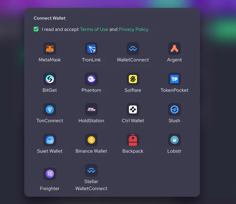Click the BitGet label text
This screenshot has height=204, width=236.
click(x=50, y=90)
